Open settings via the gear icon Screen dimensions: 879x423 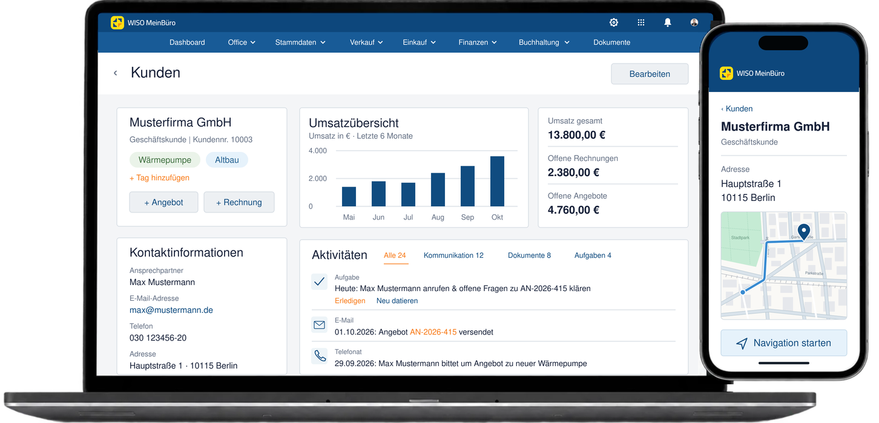tap(614, 22)
